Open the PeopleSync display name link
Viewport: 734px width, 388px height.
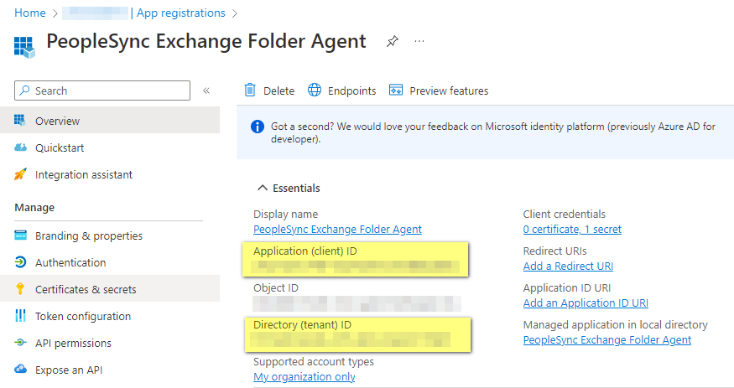tap(337, 229)
